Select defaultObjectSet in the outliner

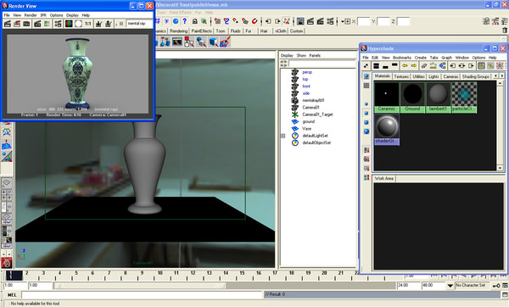316,142
